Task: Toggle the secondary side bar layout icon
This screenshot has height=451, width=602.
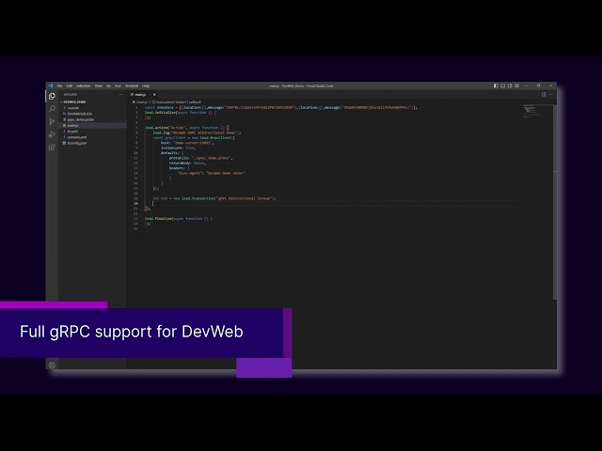Action: [510, 86]
